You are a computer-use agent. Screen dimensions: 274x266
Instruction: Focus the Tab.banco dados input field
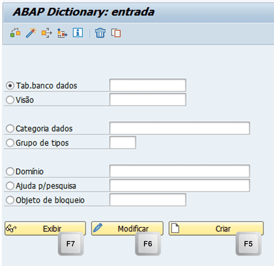pyautogui.click(x=148, y=85)
